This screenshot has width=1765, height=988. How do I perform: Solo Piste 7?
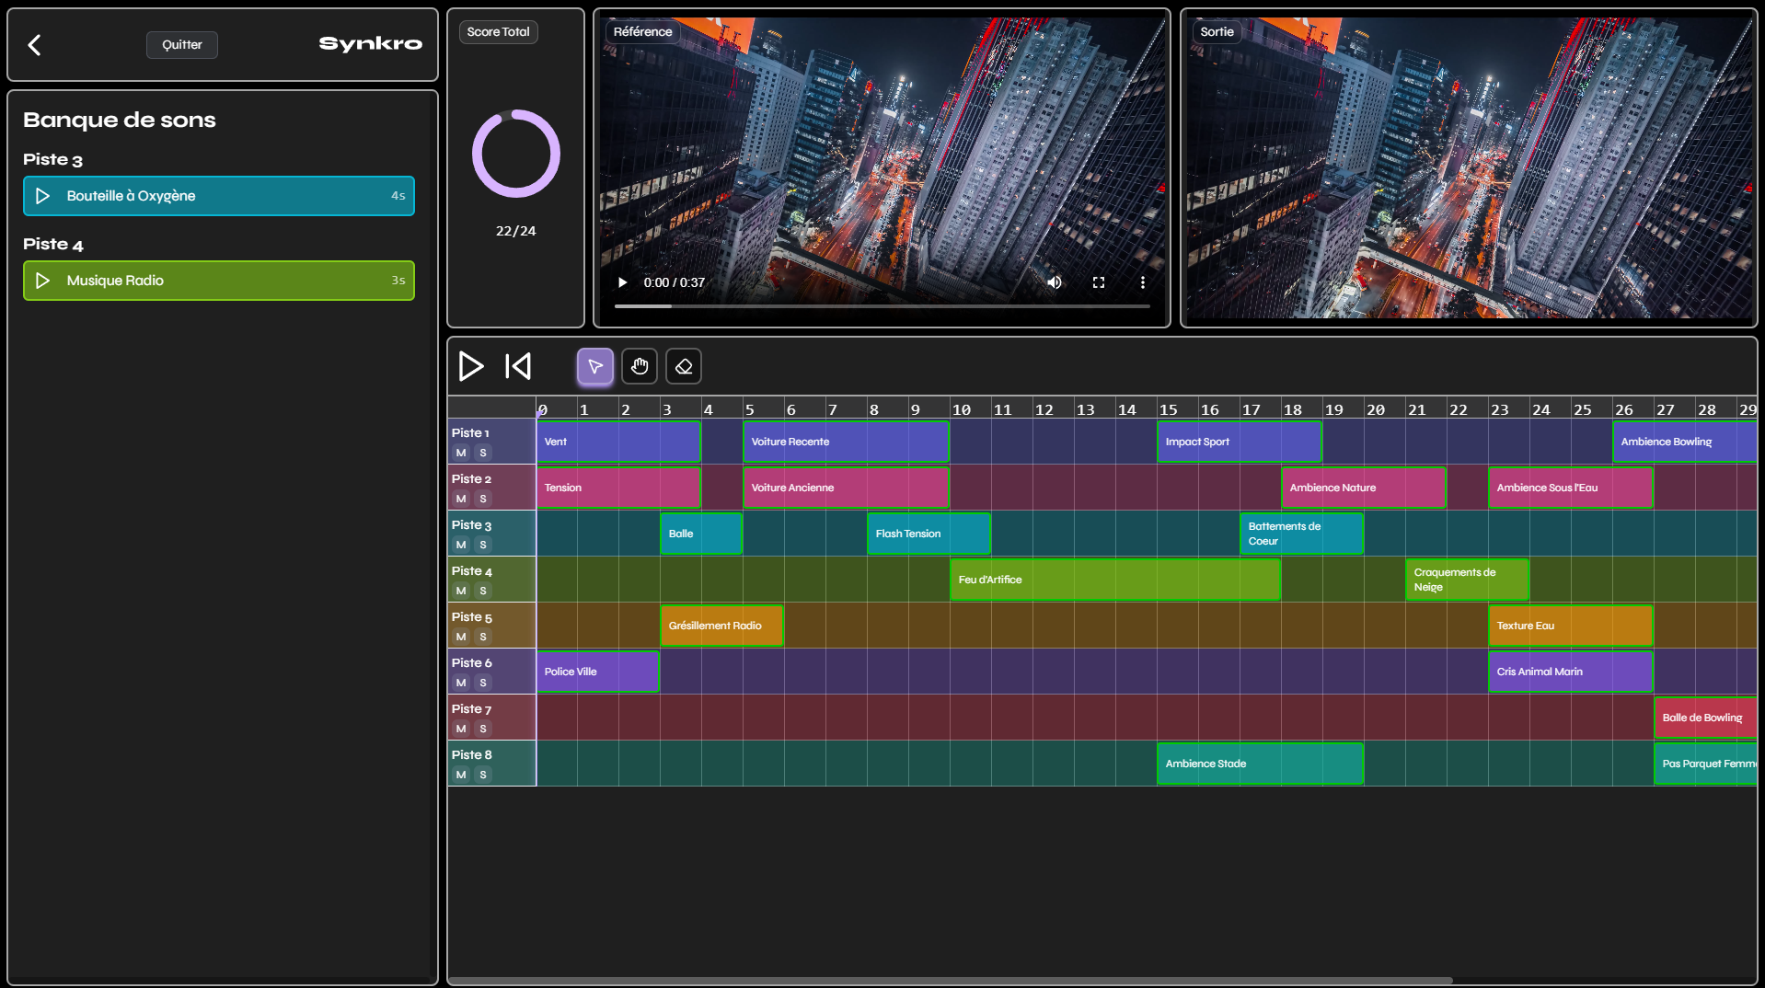483,729
